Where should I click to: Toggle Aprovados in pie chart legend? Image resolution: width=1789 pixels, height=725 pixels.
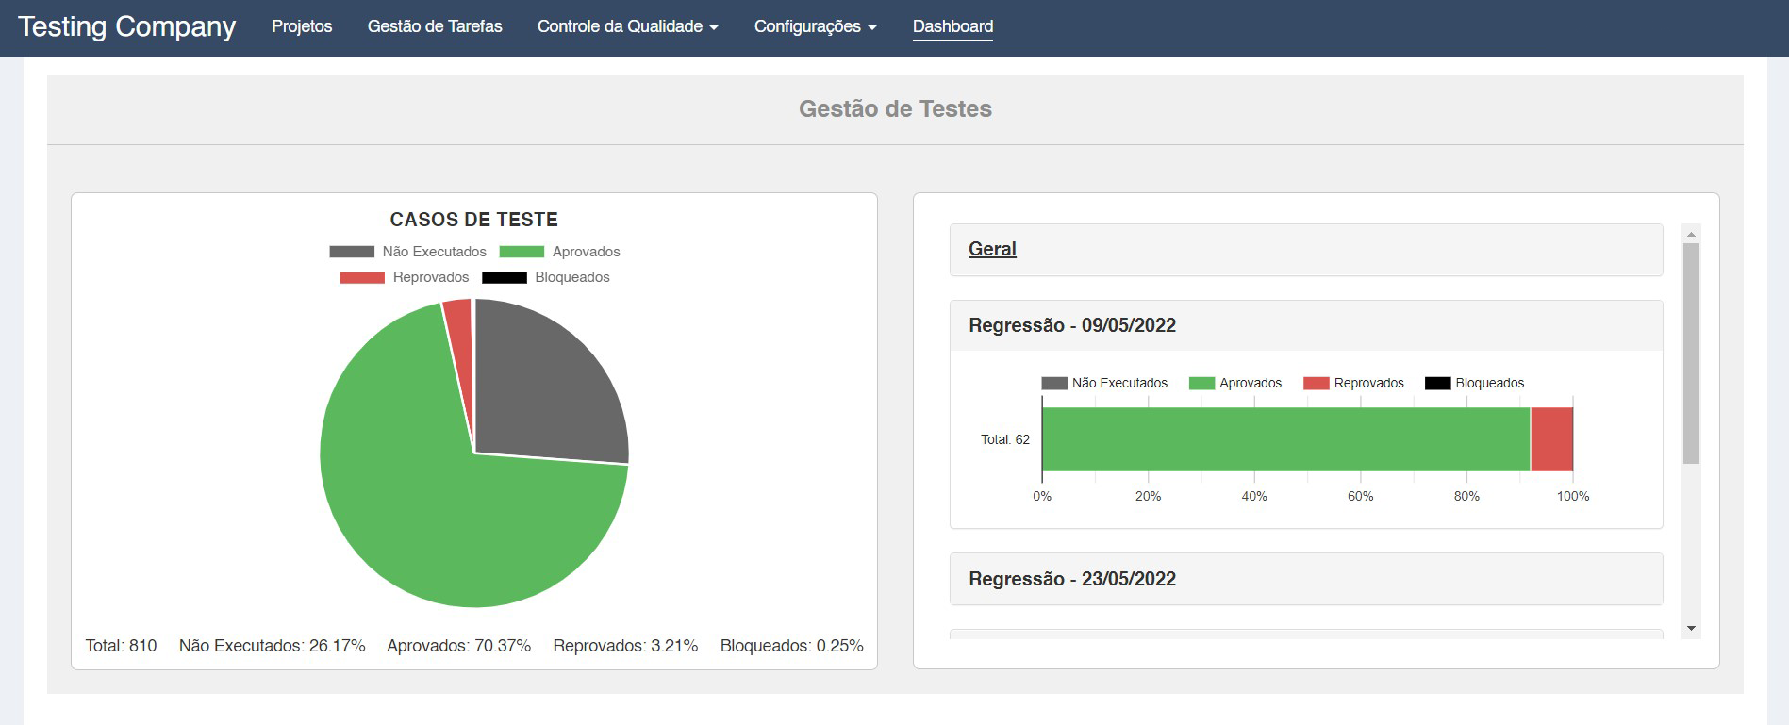pyautogui.click(x=560, y=252)
